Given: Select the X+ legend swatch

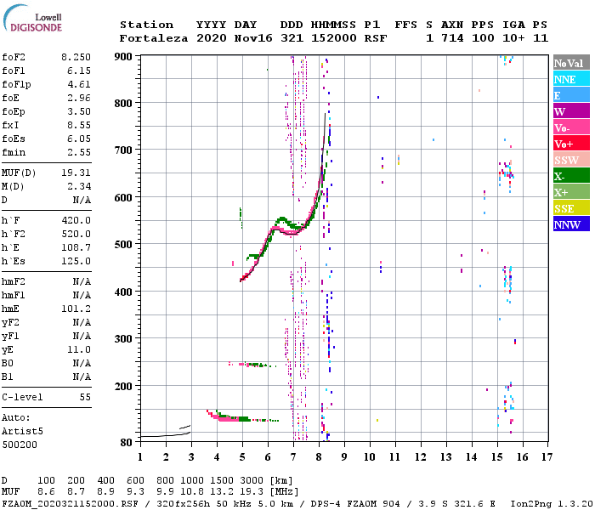Looking at the screenshot, I should pos(571,191).
